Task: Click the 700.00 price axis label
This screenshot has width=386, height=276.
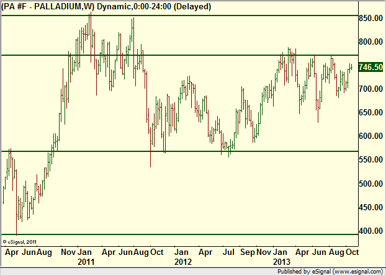Action: point(370,89)
